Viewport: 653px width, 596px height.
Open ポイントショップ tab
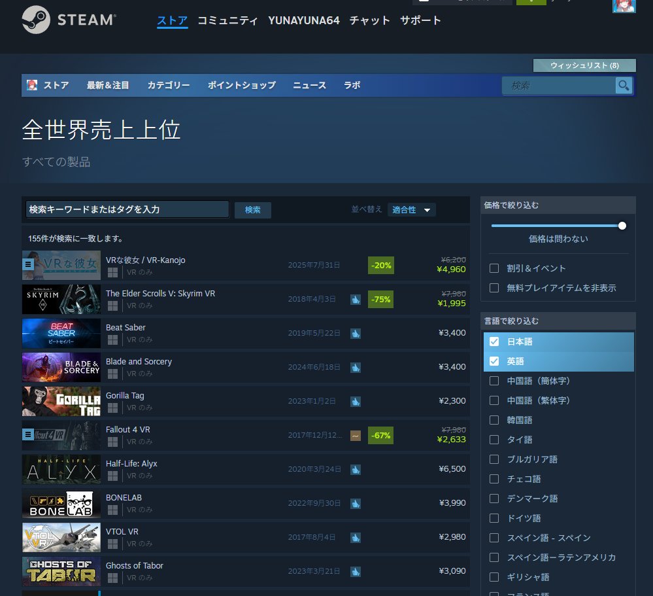[242, 86]
